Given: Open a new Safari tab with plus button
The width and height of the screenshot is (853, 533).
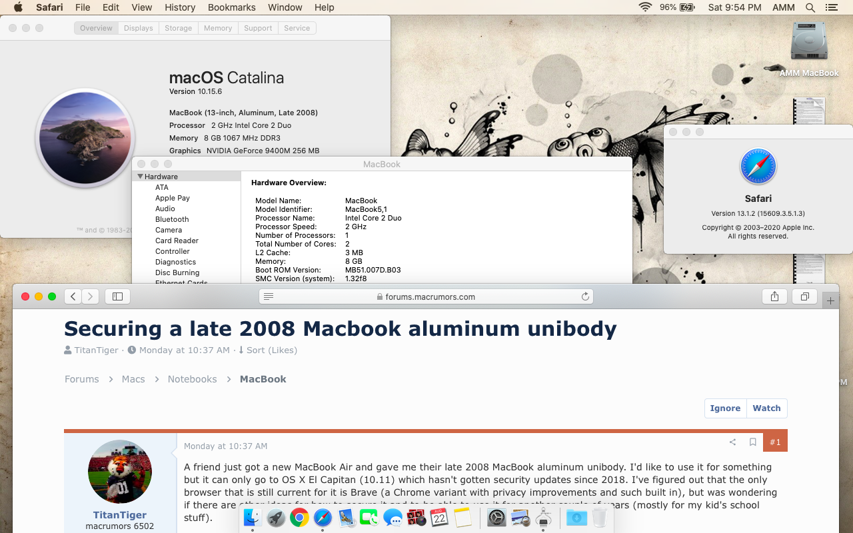Looking at the screenshot, I should click(x=830, y=301).
